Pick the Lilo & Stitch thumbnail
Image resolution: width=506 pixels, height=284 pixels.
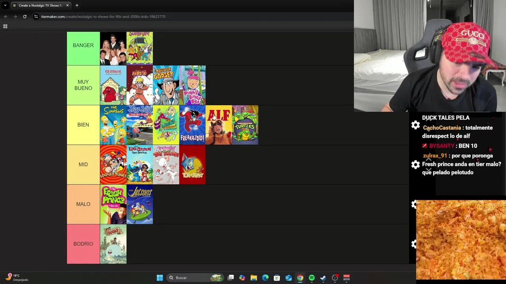[140, 164]
